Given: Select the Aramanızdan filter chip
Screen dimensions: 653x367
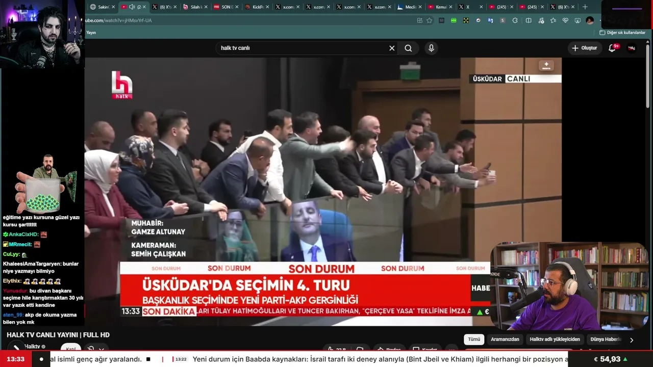Looking at the screenshot, I should point(505,339).
